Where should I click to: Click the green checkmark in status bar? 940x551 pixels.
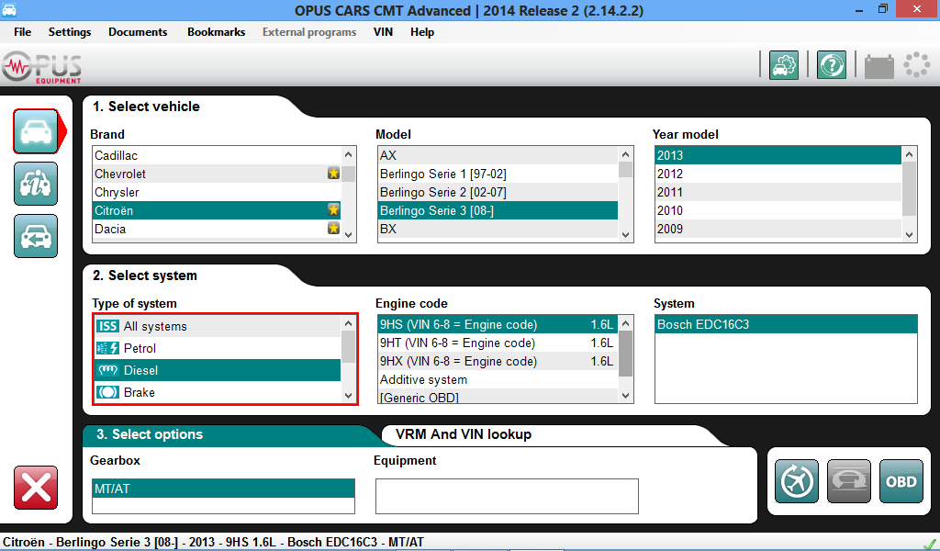(930, 544)
